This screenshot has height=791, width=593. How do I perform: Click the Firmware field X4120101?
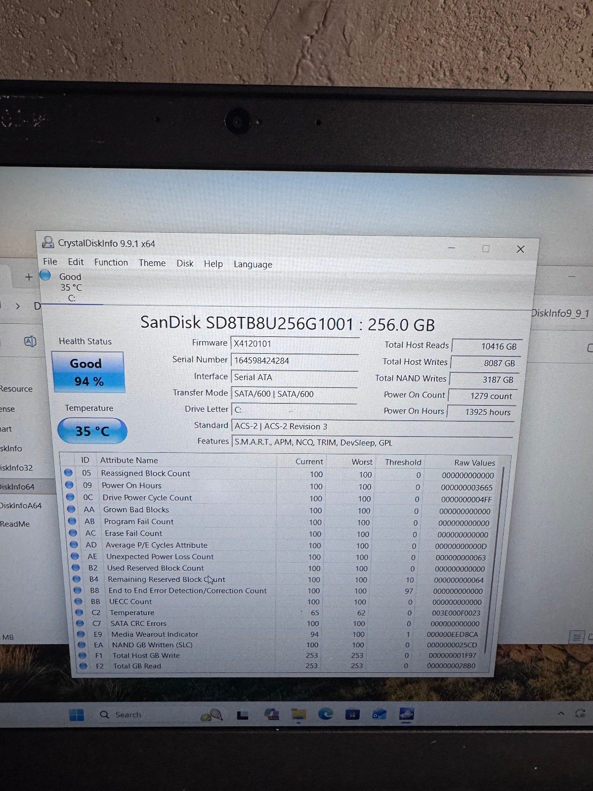click(295, 344)
